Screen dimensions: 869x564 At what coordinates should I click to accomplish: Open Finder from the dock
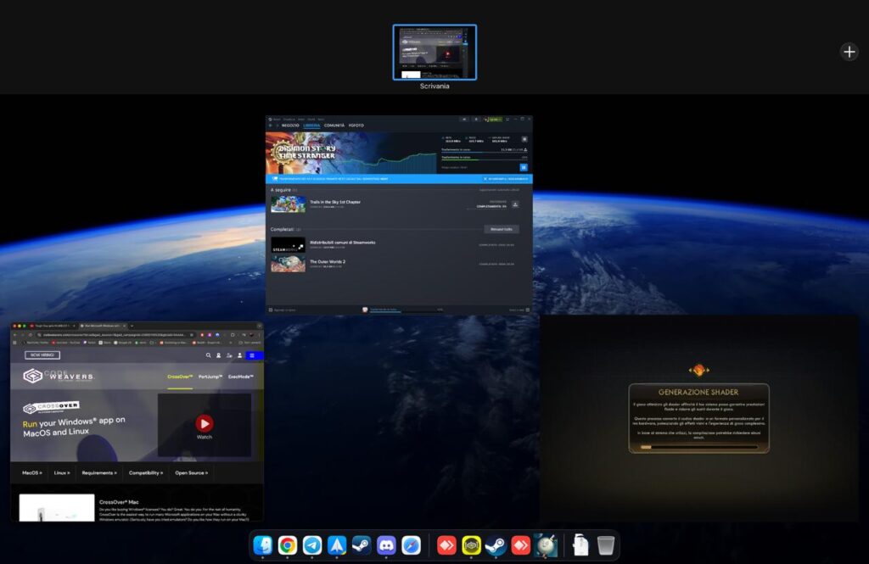[x=263, y=545]
